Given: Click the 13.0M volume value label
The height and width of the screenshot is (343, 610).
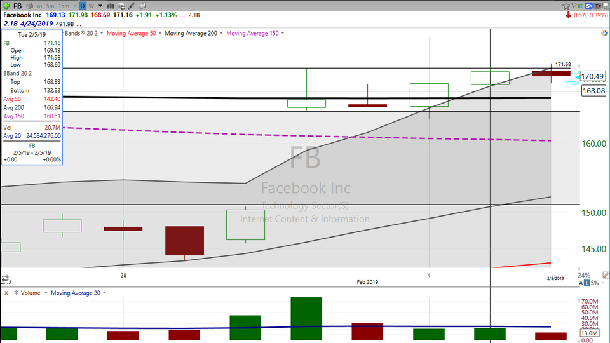Looking at the screenshot, I should [x=590, y=333].
